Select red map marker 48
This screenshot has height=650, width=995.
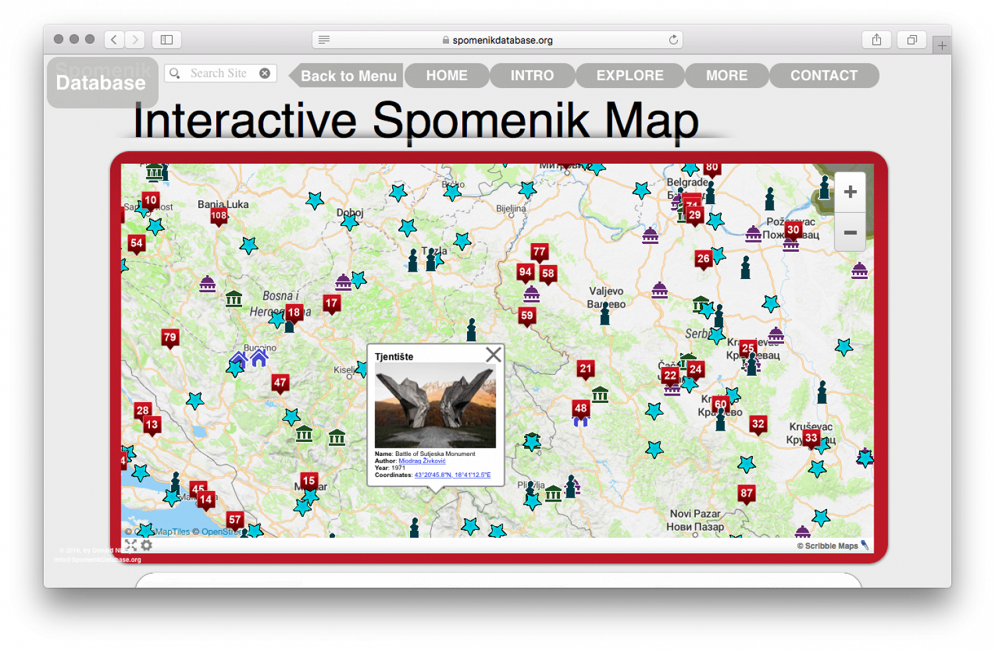tap(581, 409)
